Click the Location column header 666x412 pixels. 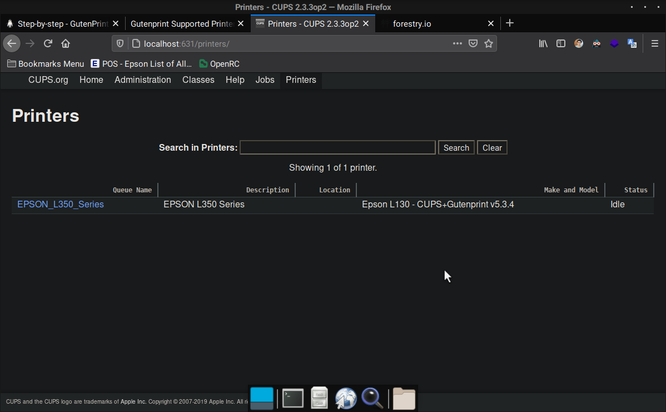point(335,190)
